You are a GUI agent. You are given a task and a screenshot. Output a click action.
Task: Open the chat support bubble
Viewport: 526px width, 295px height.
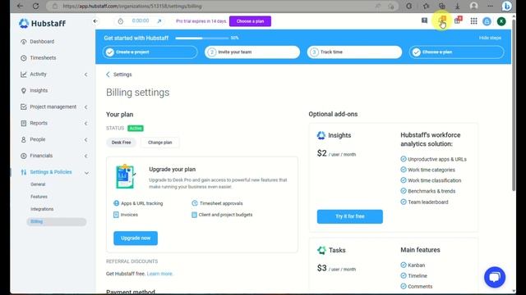[x=495, y=277]
